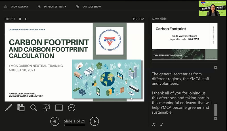This screenshot has width=227, height=131.
Task: Click the Display Settings monitor icon
Action: click(x=39, y=7)
